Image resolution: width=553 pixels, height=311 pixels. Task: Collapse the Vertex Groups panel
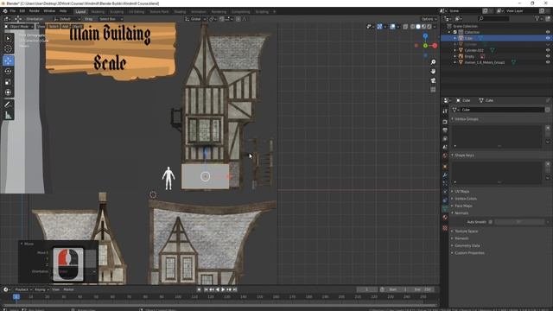coord(453,119)
